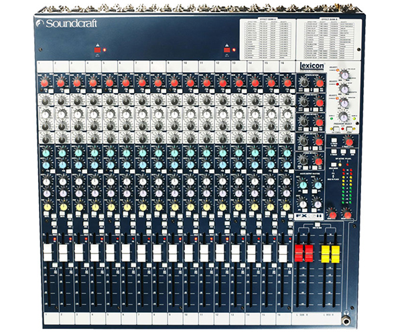
Task: Toggle the right red phantom power switch
Action: (x=226, y=50)
